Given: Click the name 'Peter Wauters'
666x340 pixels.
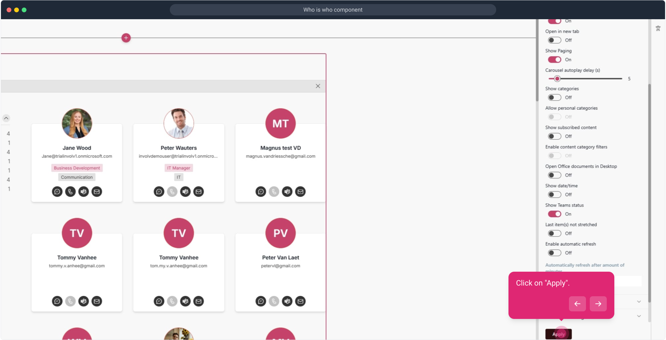Looking at the screenshot, I should point(179,148).
